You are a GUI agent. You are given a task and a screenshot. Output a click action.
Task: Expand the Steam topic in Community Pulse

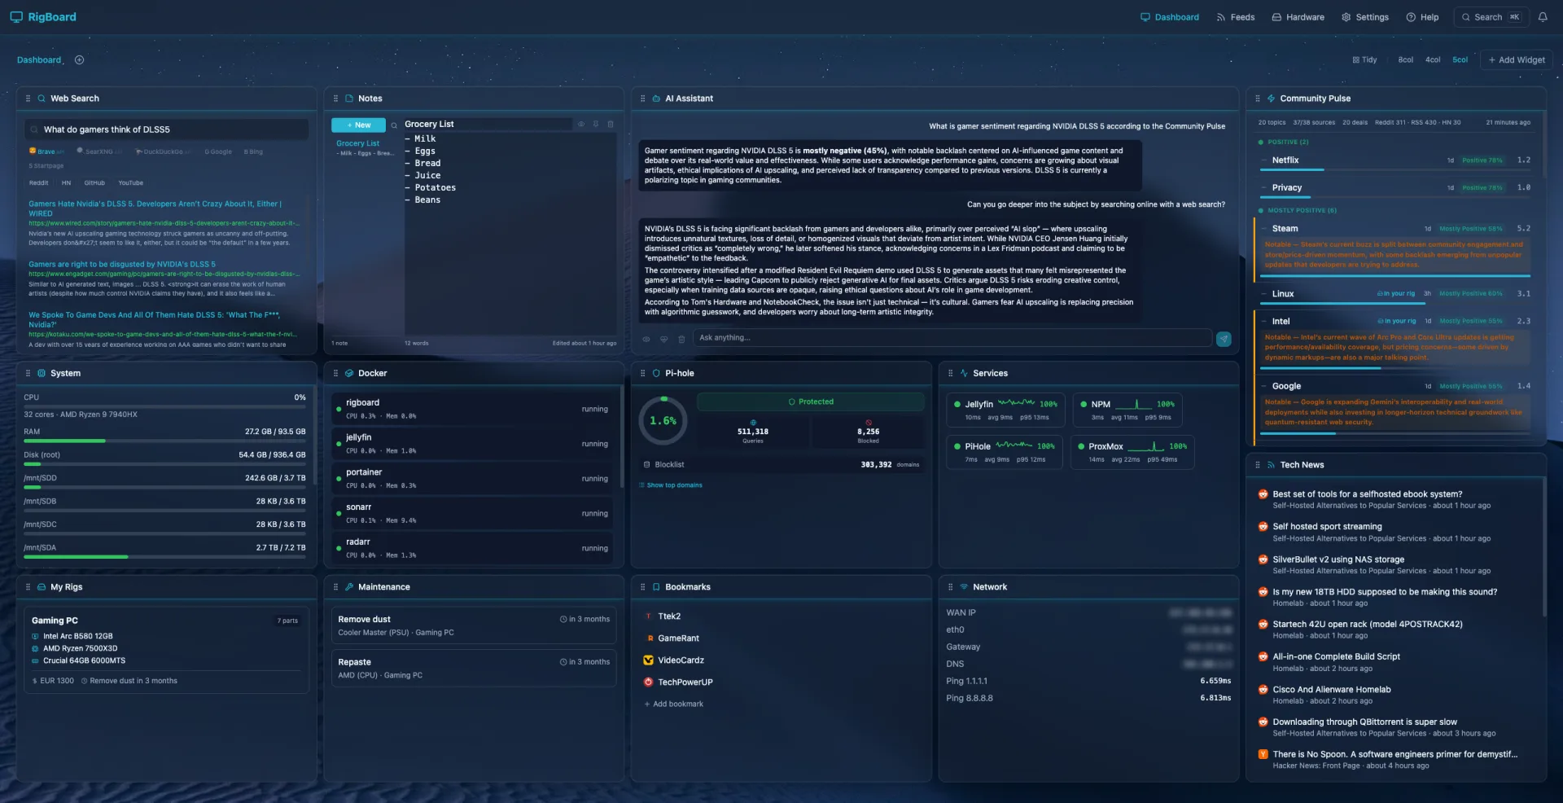tap(1285, 228)
